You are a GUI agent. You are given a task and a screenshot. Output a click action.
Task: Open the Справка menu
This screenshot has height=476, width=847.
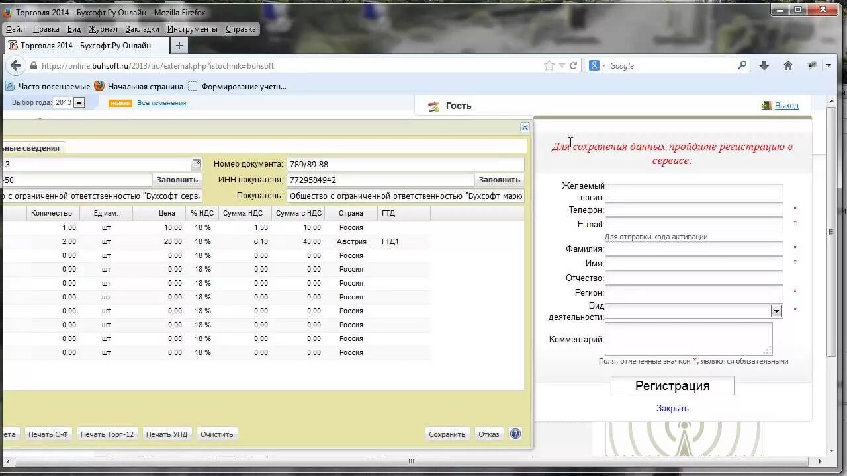(241, 29)
